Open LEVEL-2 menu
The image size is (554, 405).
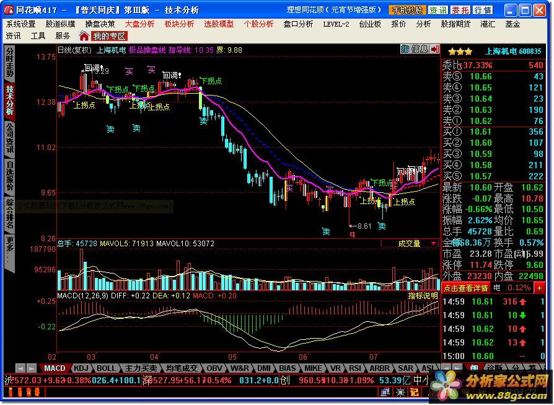tap(336, 24)
